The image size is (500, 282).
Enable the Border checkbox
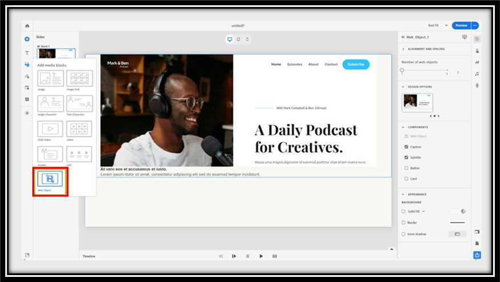[x=404, y=223]
